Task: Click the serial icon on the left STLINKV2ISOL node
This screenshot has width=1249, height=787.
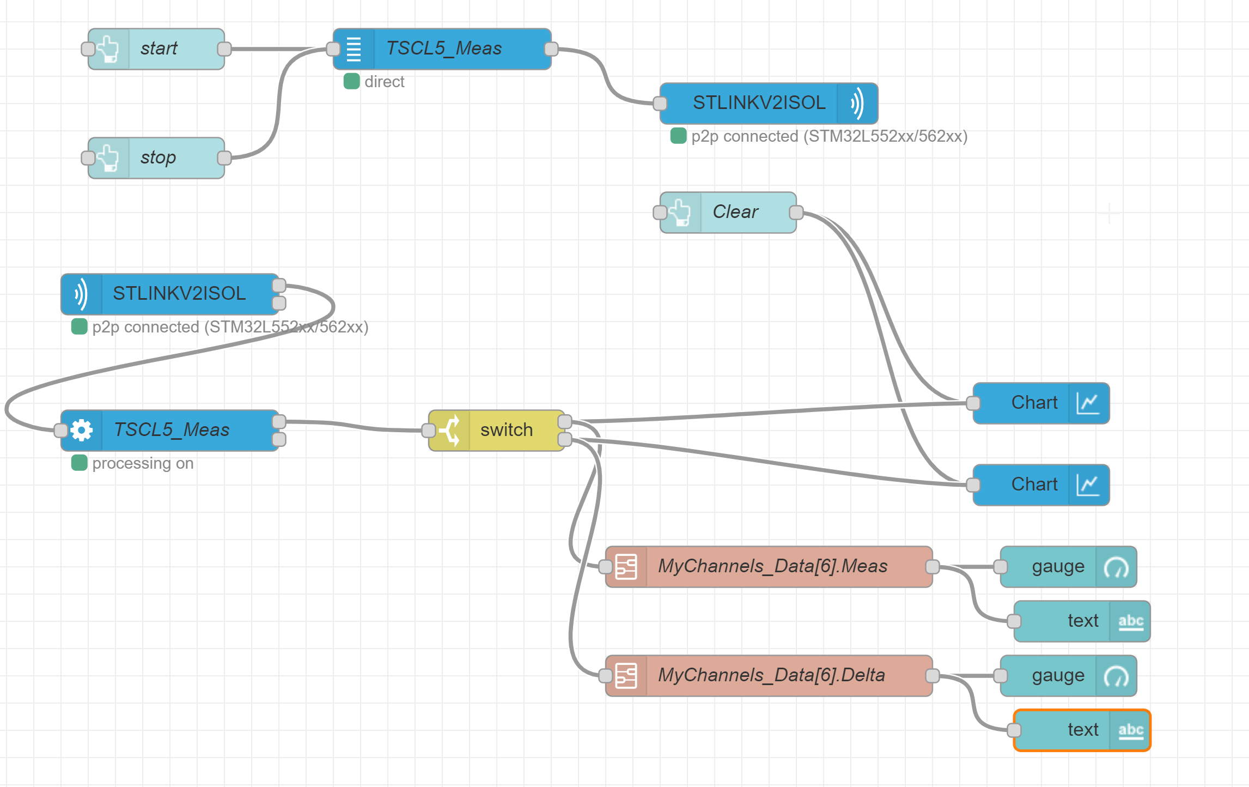Action: 81,294
